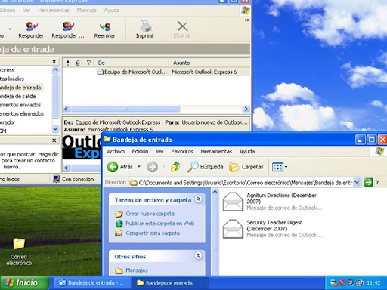Select the message from Equipo de Microsoft Outlook

[156, 72]
